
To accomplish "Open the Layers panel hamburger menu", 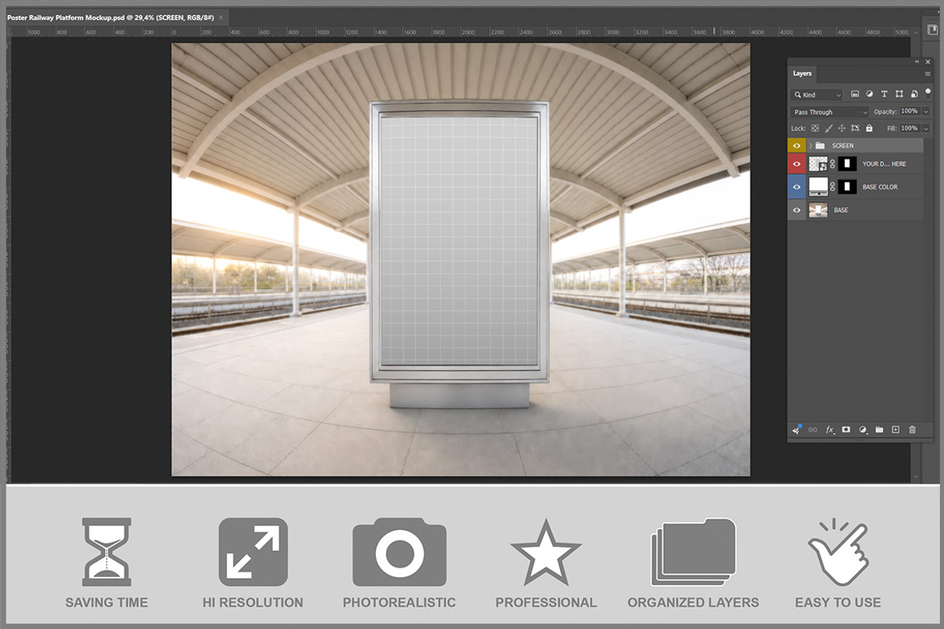I will click(927, 74).
